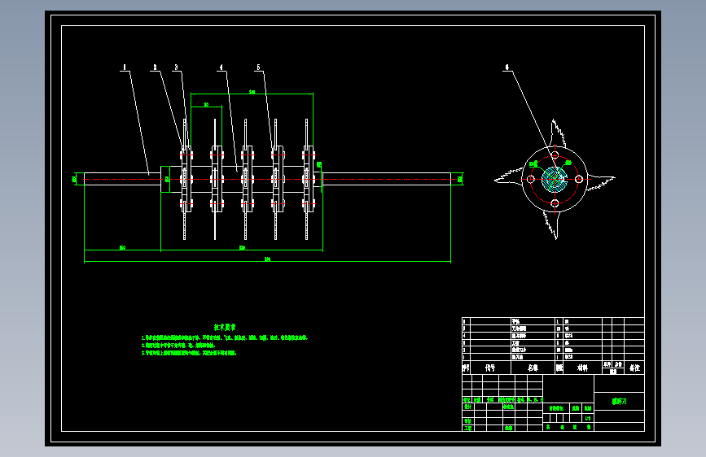Select the hatched shaft section in end view
The height and width of the screenshot is (457, 706).
(555, 179)
